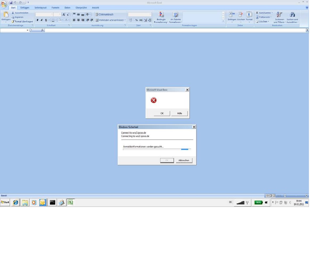Screen dimensions: 310x255
Task: Expand Schriftart dialog launcher
Action: tap(69, 25)
